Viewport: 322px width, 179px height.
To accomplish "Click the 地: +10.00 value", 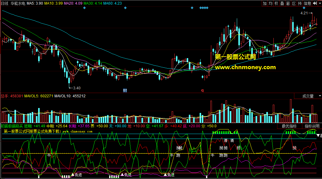I will point(136,126).
